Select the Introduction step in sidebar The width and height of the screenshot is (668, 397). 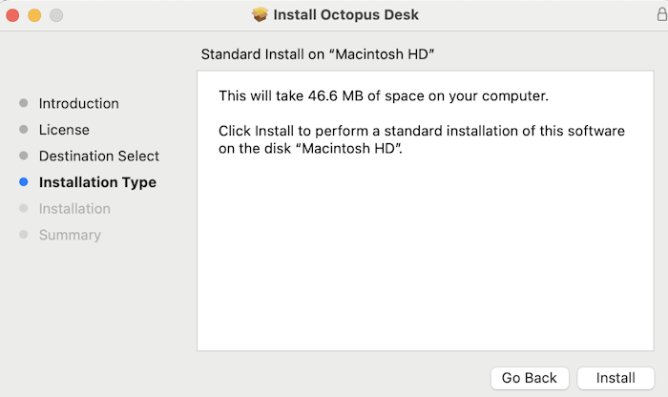click(x=79, y=103)
